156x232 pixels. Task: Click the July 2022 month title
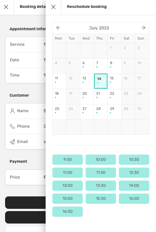coord(99,28)
